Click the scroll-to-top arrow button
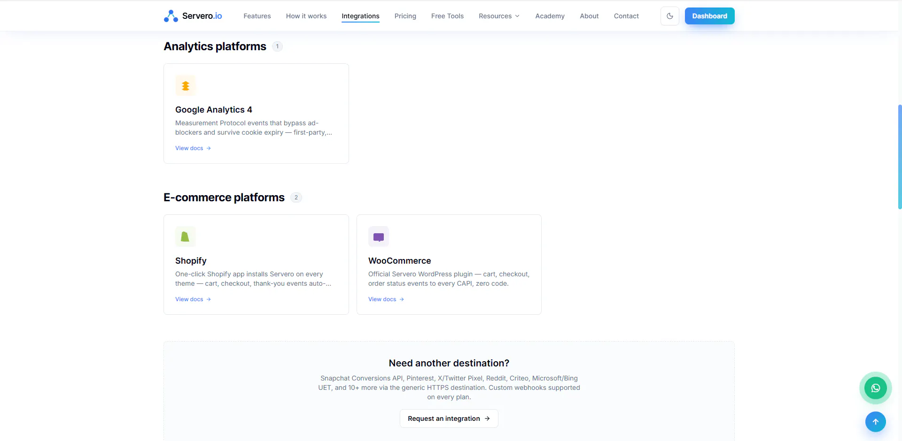 [876, 422]
